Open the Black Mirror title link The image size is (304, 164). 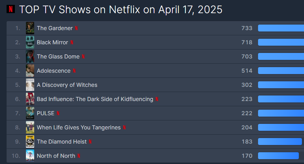[52, 43]
